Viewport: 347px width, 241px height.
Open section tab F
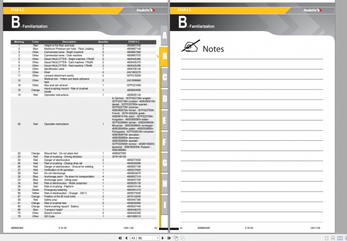point(164,142)
